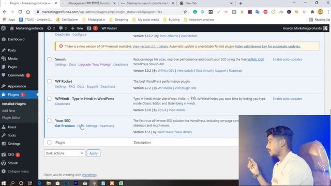Screen dimensions: 331x186
Task: Bookmark page with star icon
Action: pos(185,12)
